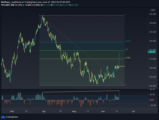The image size is (159, 120).
Task: Click the TradingView text link at bottom
Action: coord(12,117)
